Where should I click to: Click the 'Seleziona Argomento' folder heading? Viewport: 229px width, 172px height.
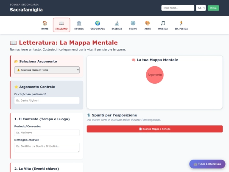click(x=36, y=61)
